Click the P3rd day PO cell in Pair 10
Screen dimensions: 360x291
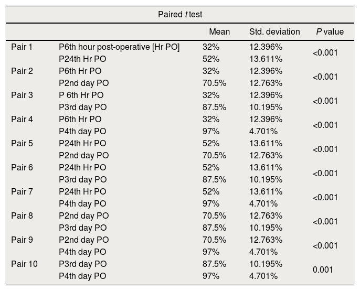pos(83,264)
